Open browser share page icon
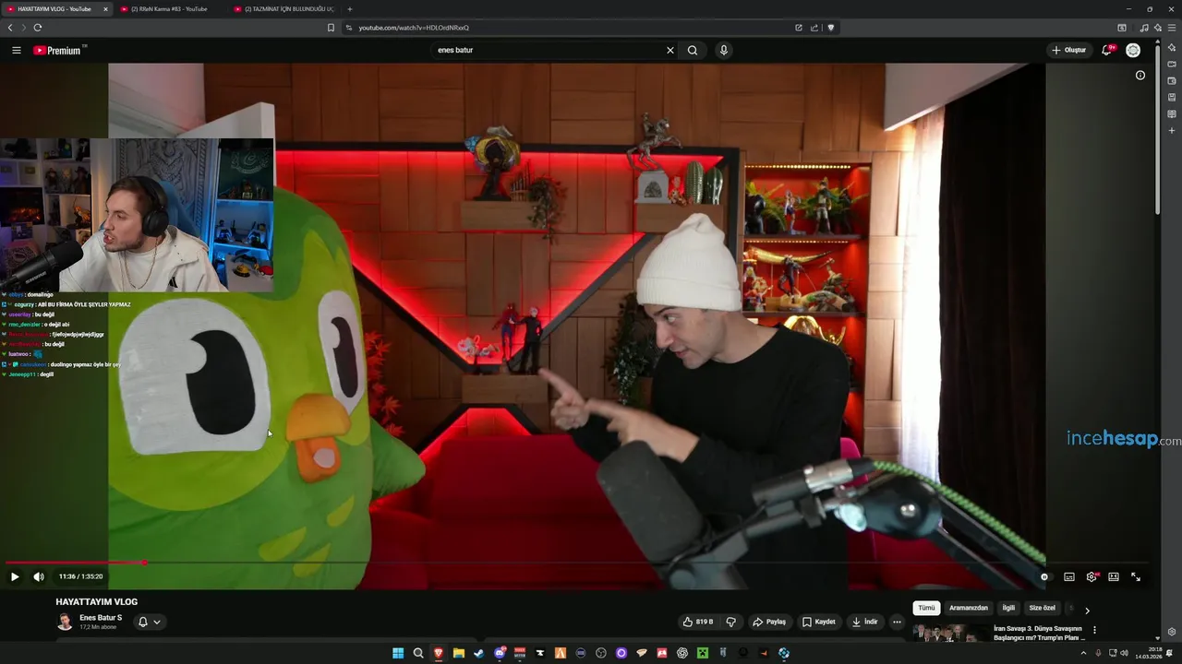Viewport: 1182px width, 664px height. click(x=814, y=28)
